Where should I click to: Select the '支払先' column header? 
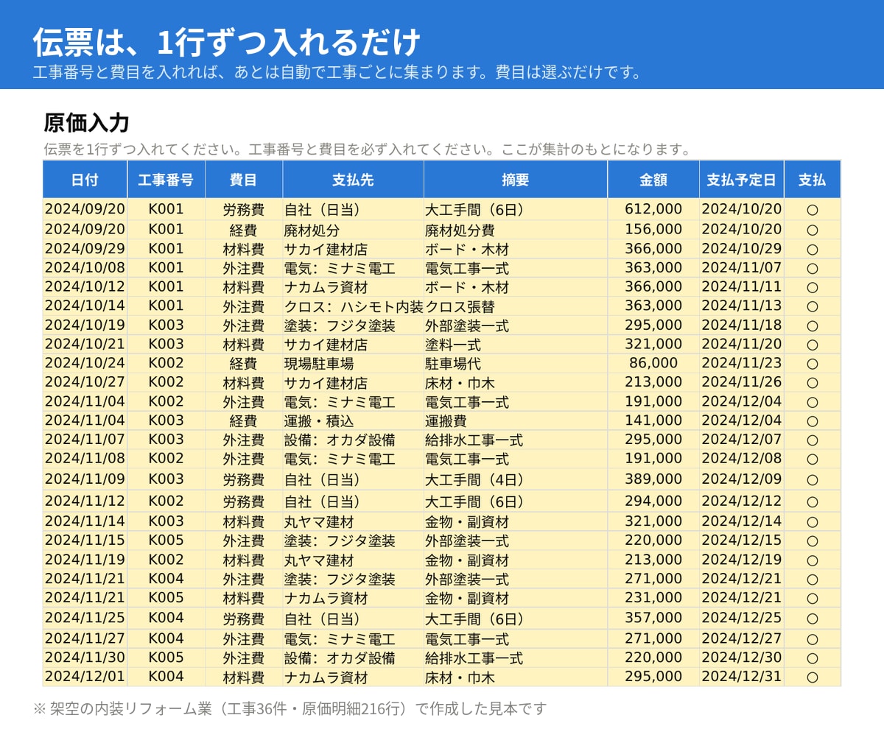click(353, 180)
